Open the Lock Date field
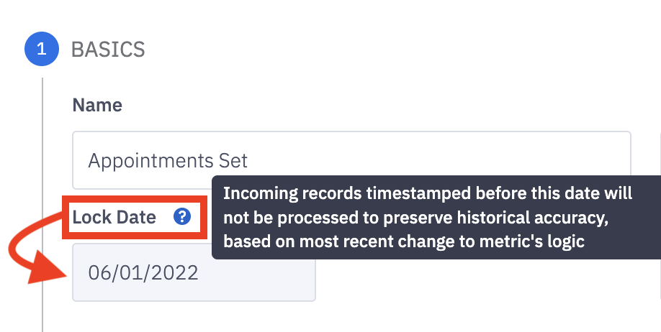This screenshot has height=332, width=661. click(194, 272)
